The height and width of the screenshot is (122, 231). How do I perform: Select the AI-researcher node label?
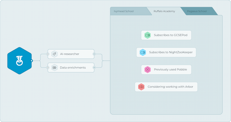[x=69, y=54]
